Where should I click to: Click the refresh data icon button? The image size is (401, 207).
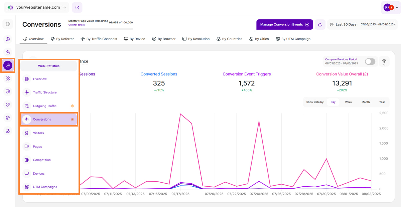(x=320, y=24)
